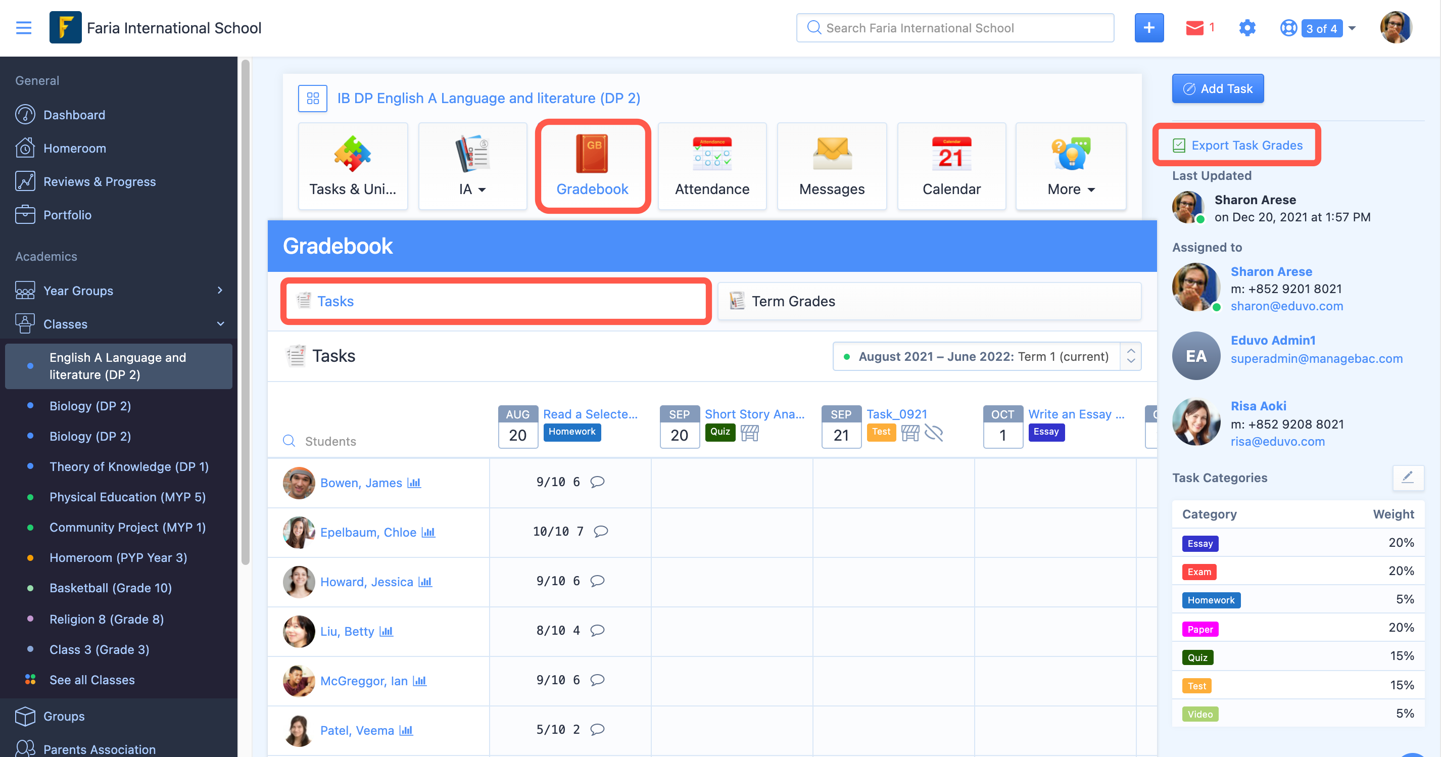Image resolution: width=1441 pixels, height=757 pixels.
Task: Open the IA dropdown tile
Action: (472, 166)
